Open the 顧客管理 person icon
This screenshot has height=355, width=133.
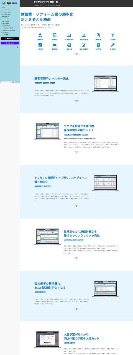pos(40,35)
